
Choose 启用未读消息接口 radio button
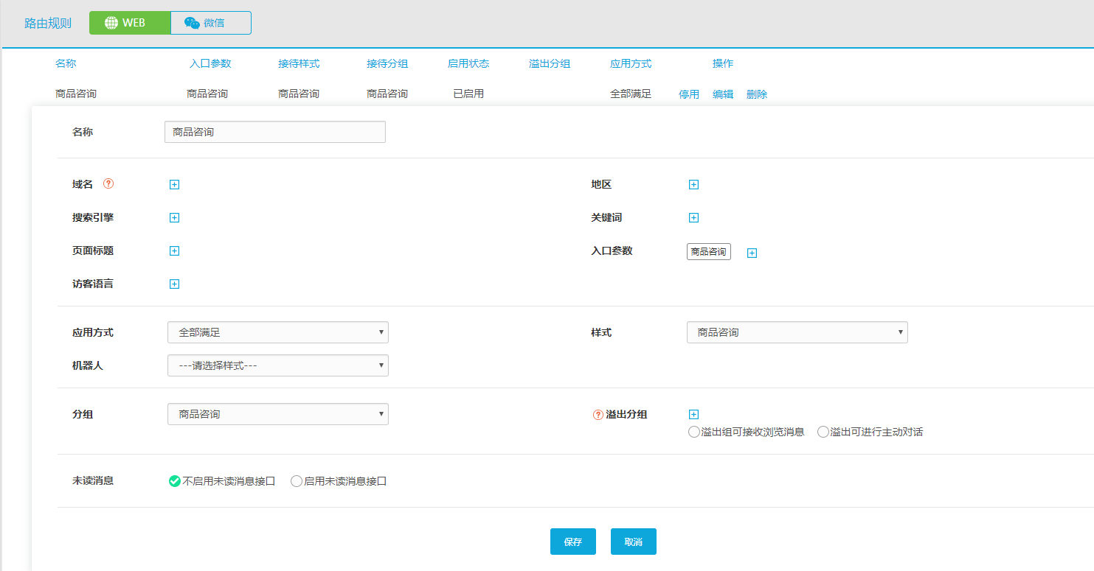click(x=297, y=482)
